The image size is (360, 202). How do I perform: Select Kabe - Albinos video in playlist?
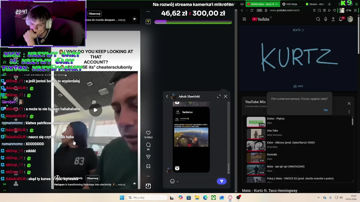pyautogui.click(x=299, y=146)
